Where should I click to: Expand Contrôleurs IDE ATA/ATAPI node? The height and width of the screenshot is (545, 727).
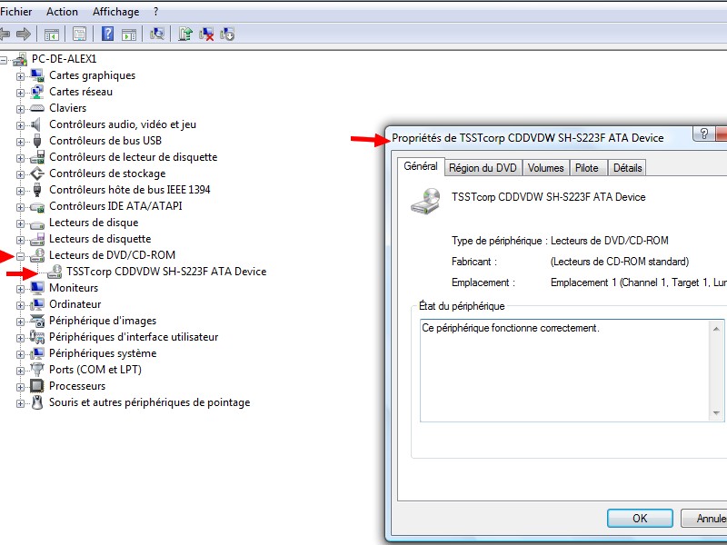coord(20,207)
